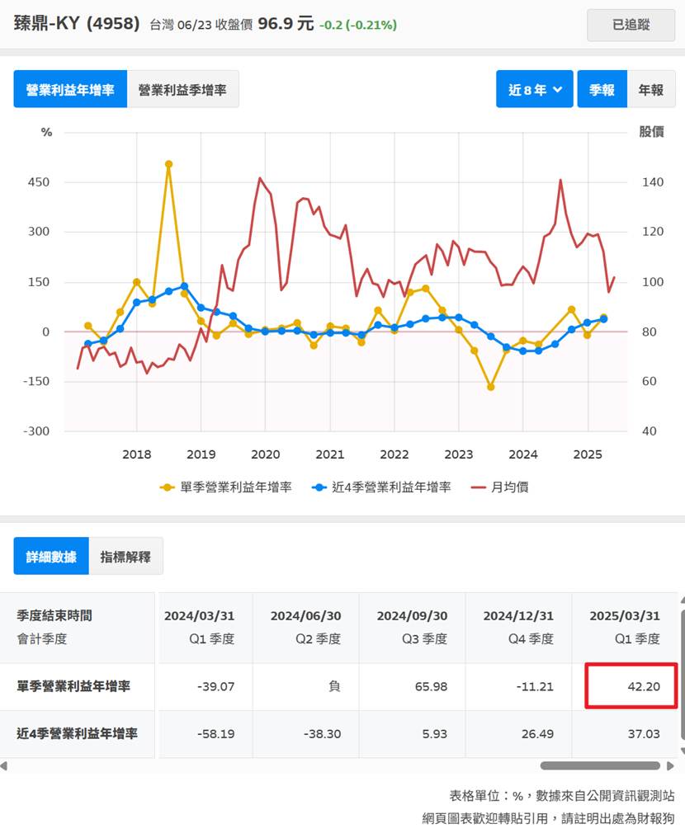The width and height of the screenshot is (685, 838).
Task: Toggle 月均價 legend series
Action: (500, 487)
